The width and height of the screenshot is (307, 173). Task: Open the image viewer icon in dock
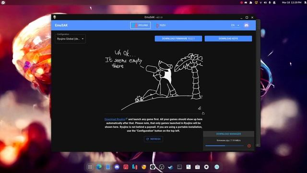[x=189, y=167]
